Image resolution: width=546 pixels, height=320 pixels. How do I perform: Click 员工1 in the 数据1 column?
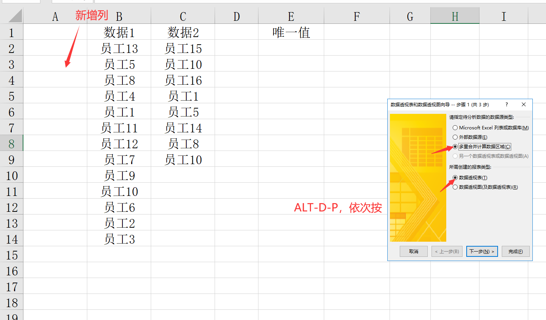[119, 112]
